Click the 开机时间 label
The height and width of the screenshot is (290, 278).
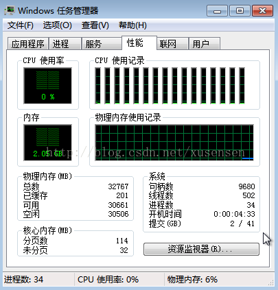click(165, 214)
